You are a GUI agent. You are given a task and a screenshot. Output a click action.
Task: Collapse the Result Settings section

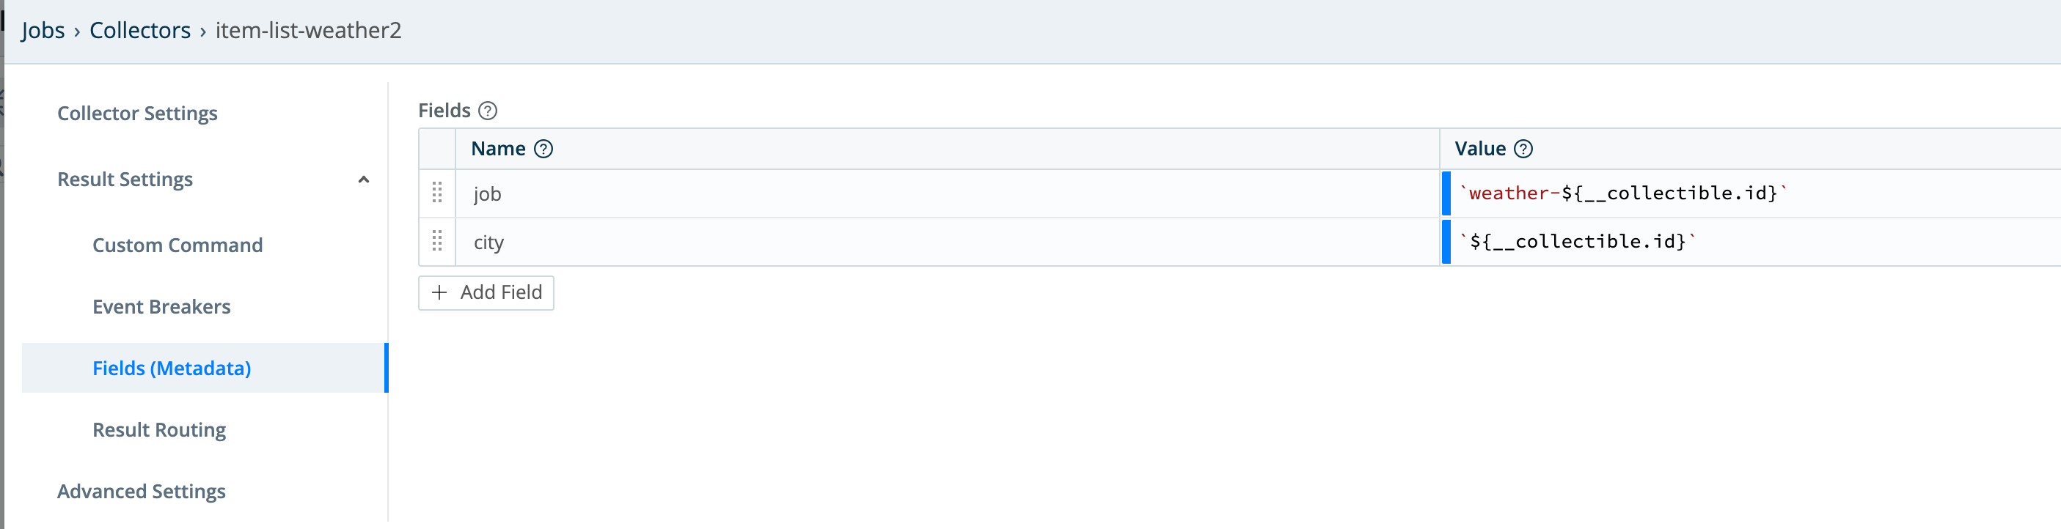tap(365, 180)
